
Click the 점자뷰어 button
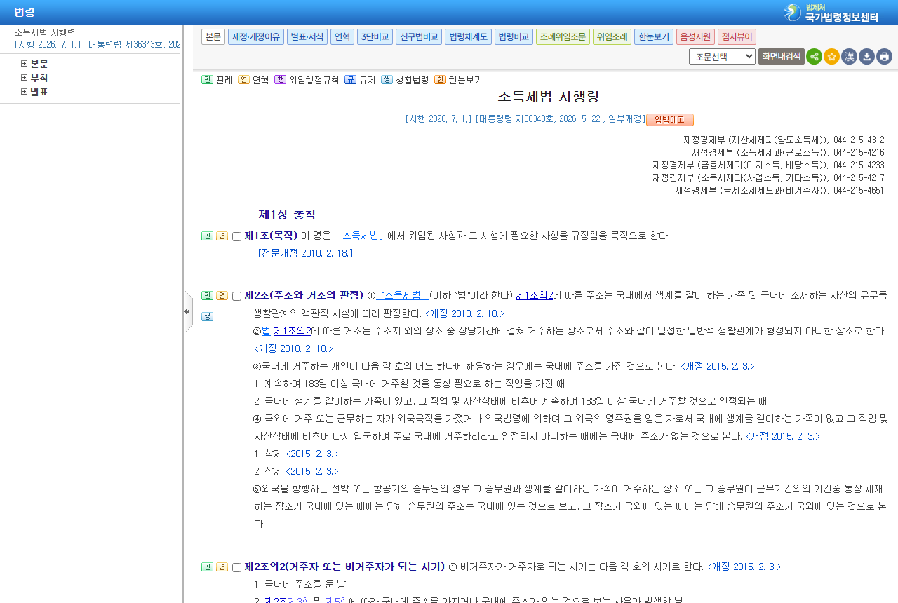737,36
